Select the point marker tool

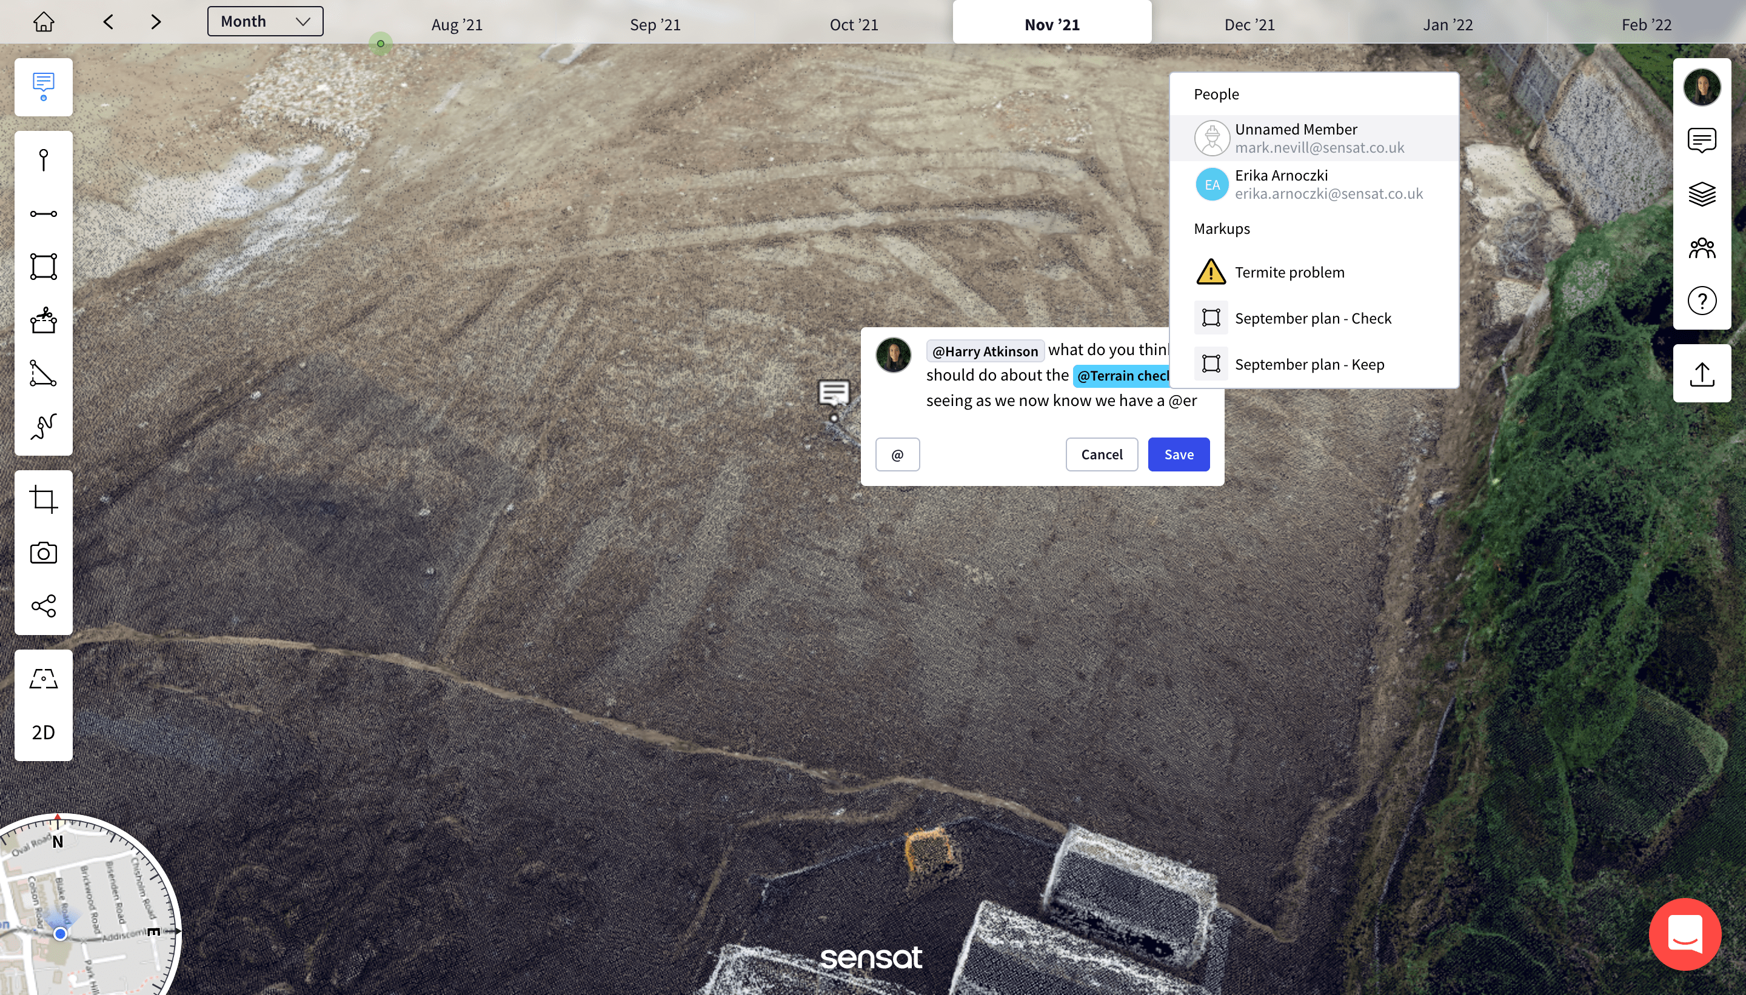(x=43, y=160)
